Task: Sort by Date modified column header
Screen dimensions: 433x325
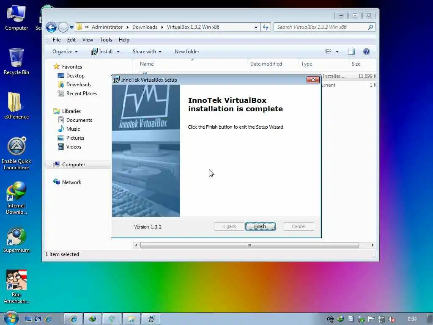Action: pos(266,64)
